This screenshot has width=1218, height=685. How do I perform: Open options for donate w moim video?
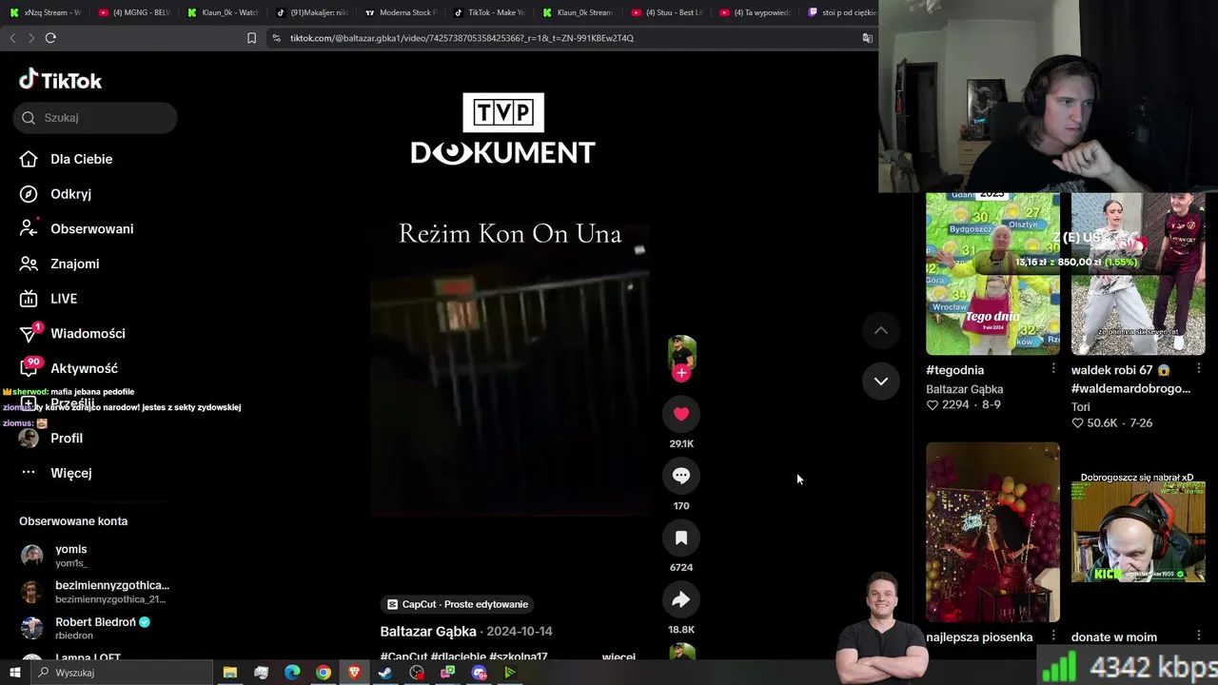1198,636
